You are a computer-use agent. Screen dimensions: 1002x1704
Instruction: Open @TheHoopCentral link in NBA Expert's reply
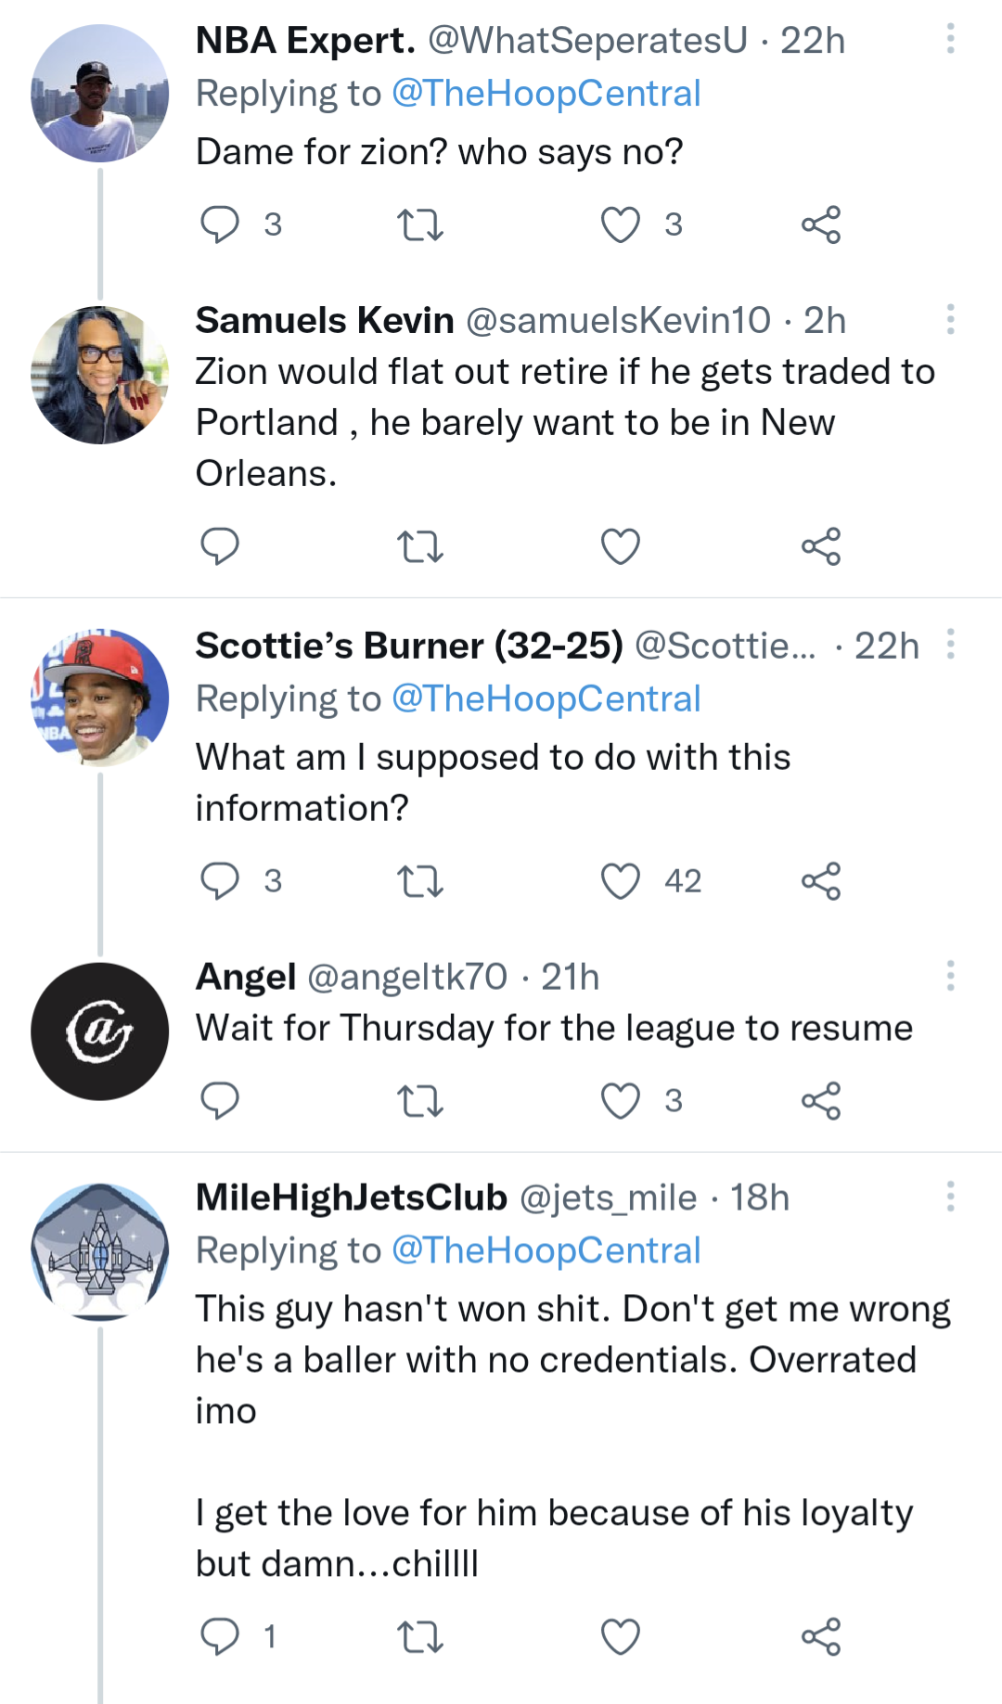[x=546, y=94]
